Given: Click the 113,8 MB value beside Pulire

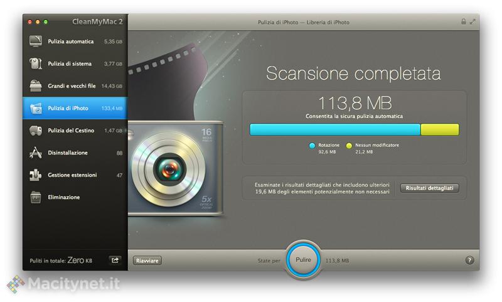Looking at the screenshot, I should click(x=337, y=261).
